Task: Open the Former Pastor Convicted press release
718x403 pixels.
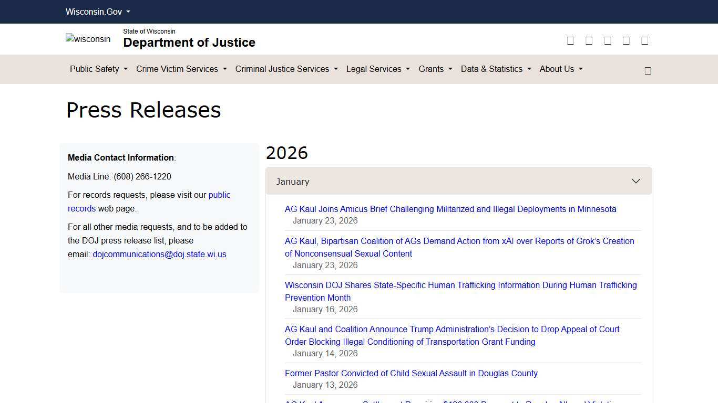Action: pyautogui.click(x=411, y=373)
